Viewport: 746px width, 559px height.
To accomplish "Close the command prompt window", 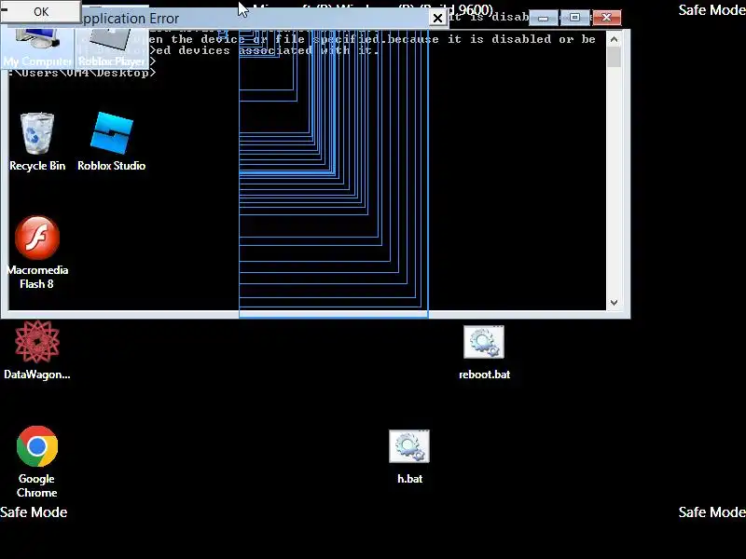I will coord(607,18).
